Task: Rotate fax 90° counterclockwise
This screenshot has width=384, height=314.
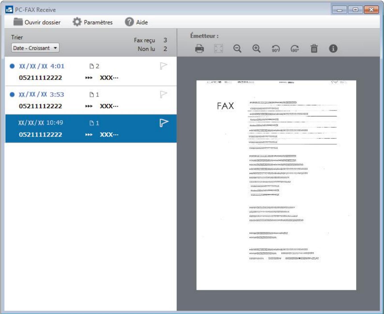Action: pyautogui.click(x=276, y=49)
